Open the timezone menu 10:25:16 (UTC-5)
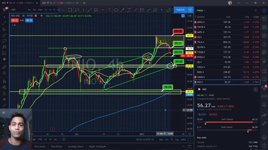268x150 pixels. point(145,140)
